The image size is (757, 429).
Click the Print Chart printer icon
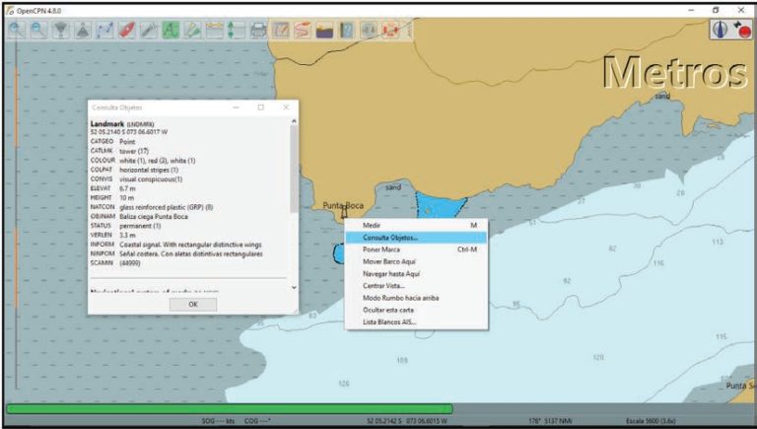[x=258, y=30]
